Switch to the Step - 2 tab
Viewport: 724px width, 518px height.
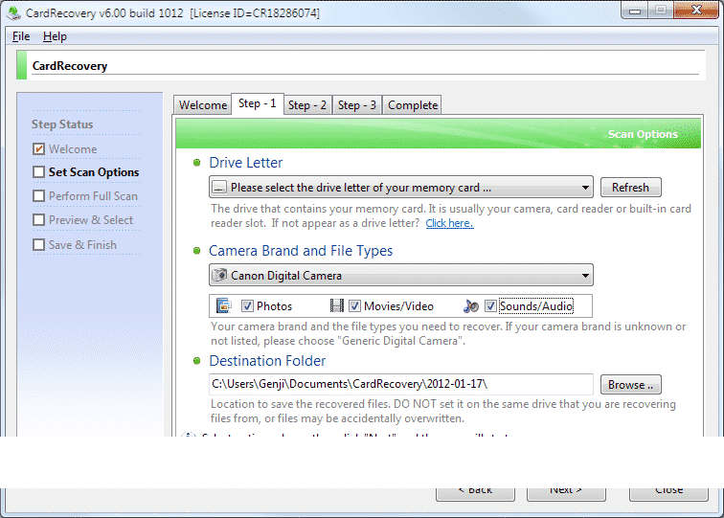pos(307,105)
